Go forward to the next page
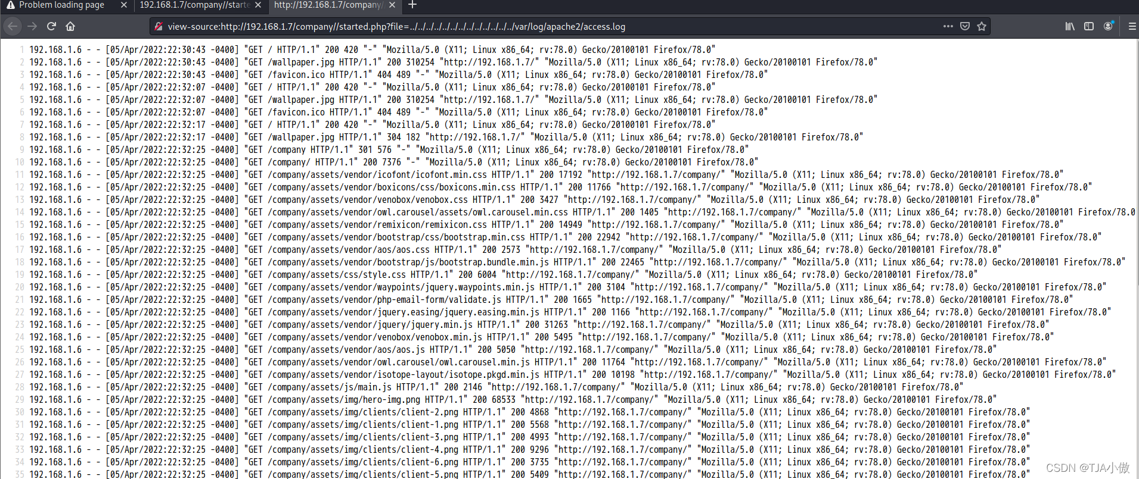Viewport: 1139px width, 479px height. tap(32, 26)
